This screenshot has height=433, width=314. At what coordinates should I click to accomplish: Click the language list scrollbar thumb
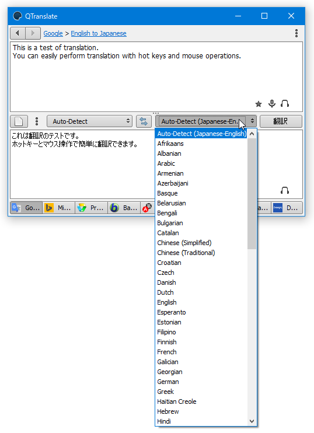[x=252, y=194]
